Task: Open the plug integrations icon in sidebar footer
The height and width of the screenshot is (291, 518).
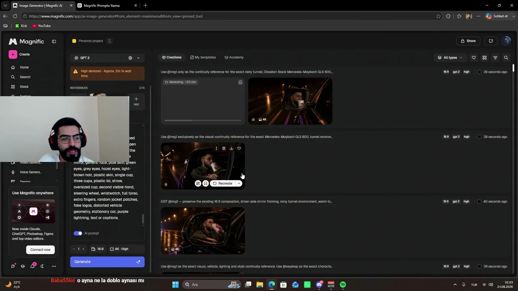Action: click(13, 266)
